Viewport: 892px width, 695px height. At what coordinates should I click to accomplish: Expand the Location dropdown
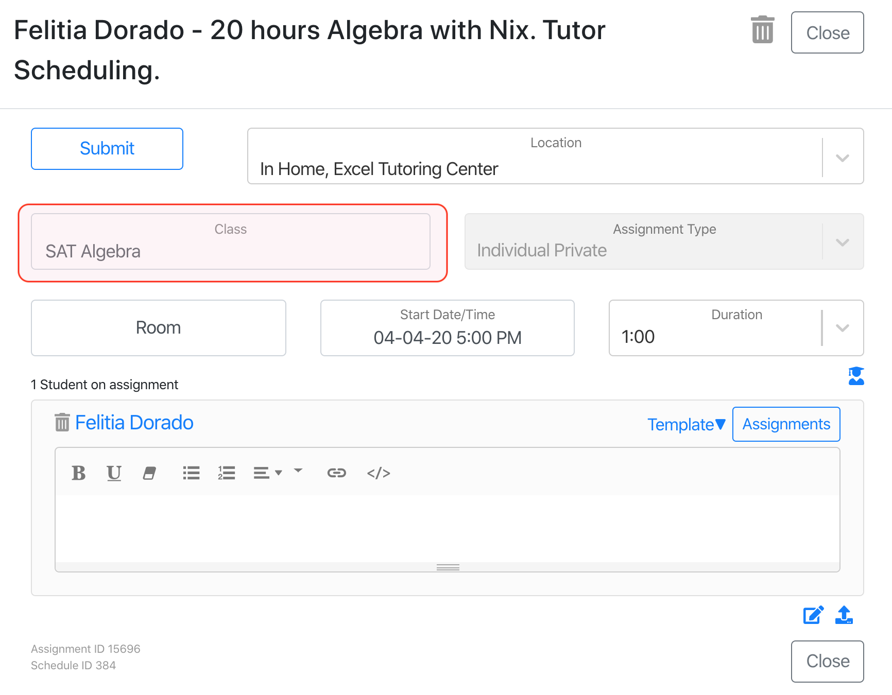842,158
